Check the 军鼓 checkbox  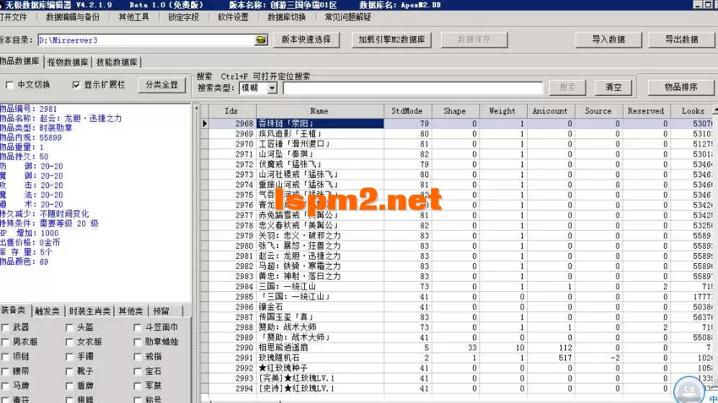[137, 386]
